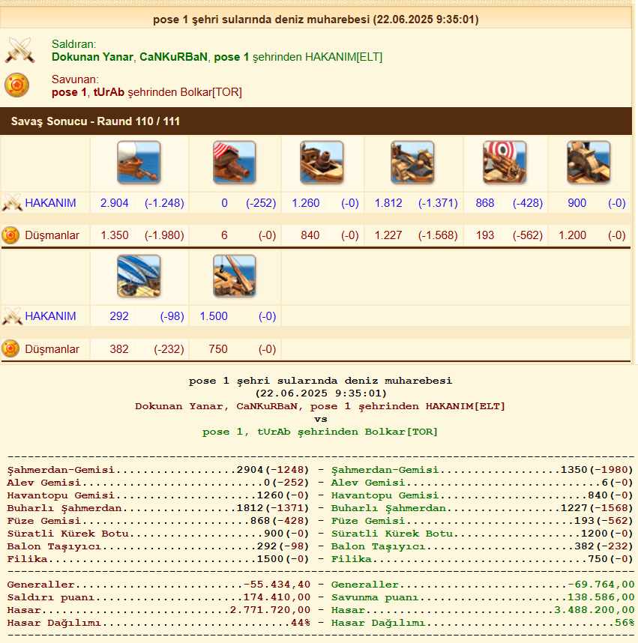The width and height of the screenshot is (638, 643).
Task: Click Düşmanlar label in second unit table
Action: (x=52, y=349)
